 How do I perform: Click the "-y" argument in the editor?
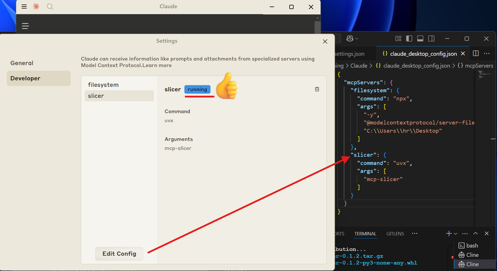tap(370, 115)
